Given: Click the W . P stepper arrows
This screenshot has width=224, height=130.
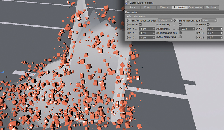Looking at the screenshot, I should 221,33.
